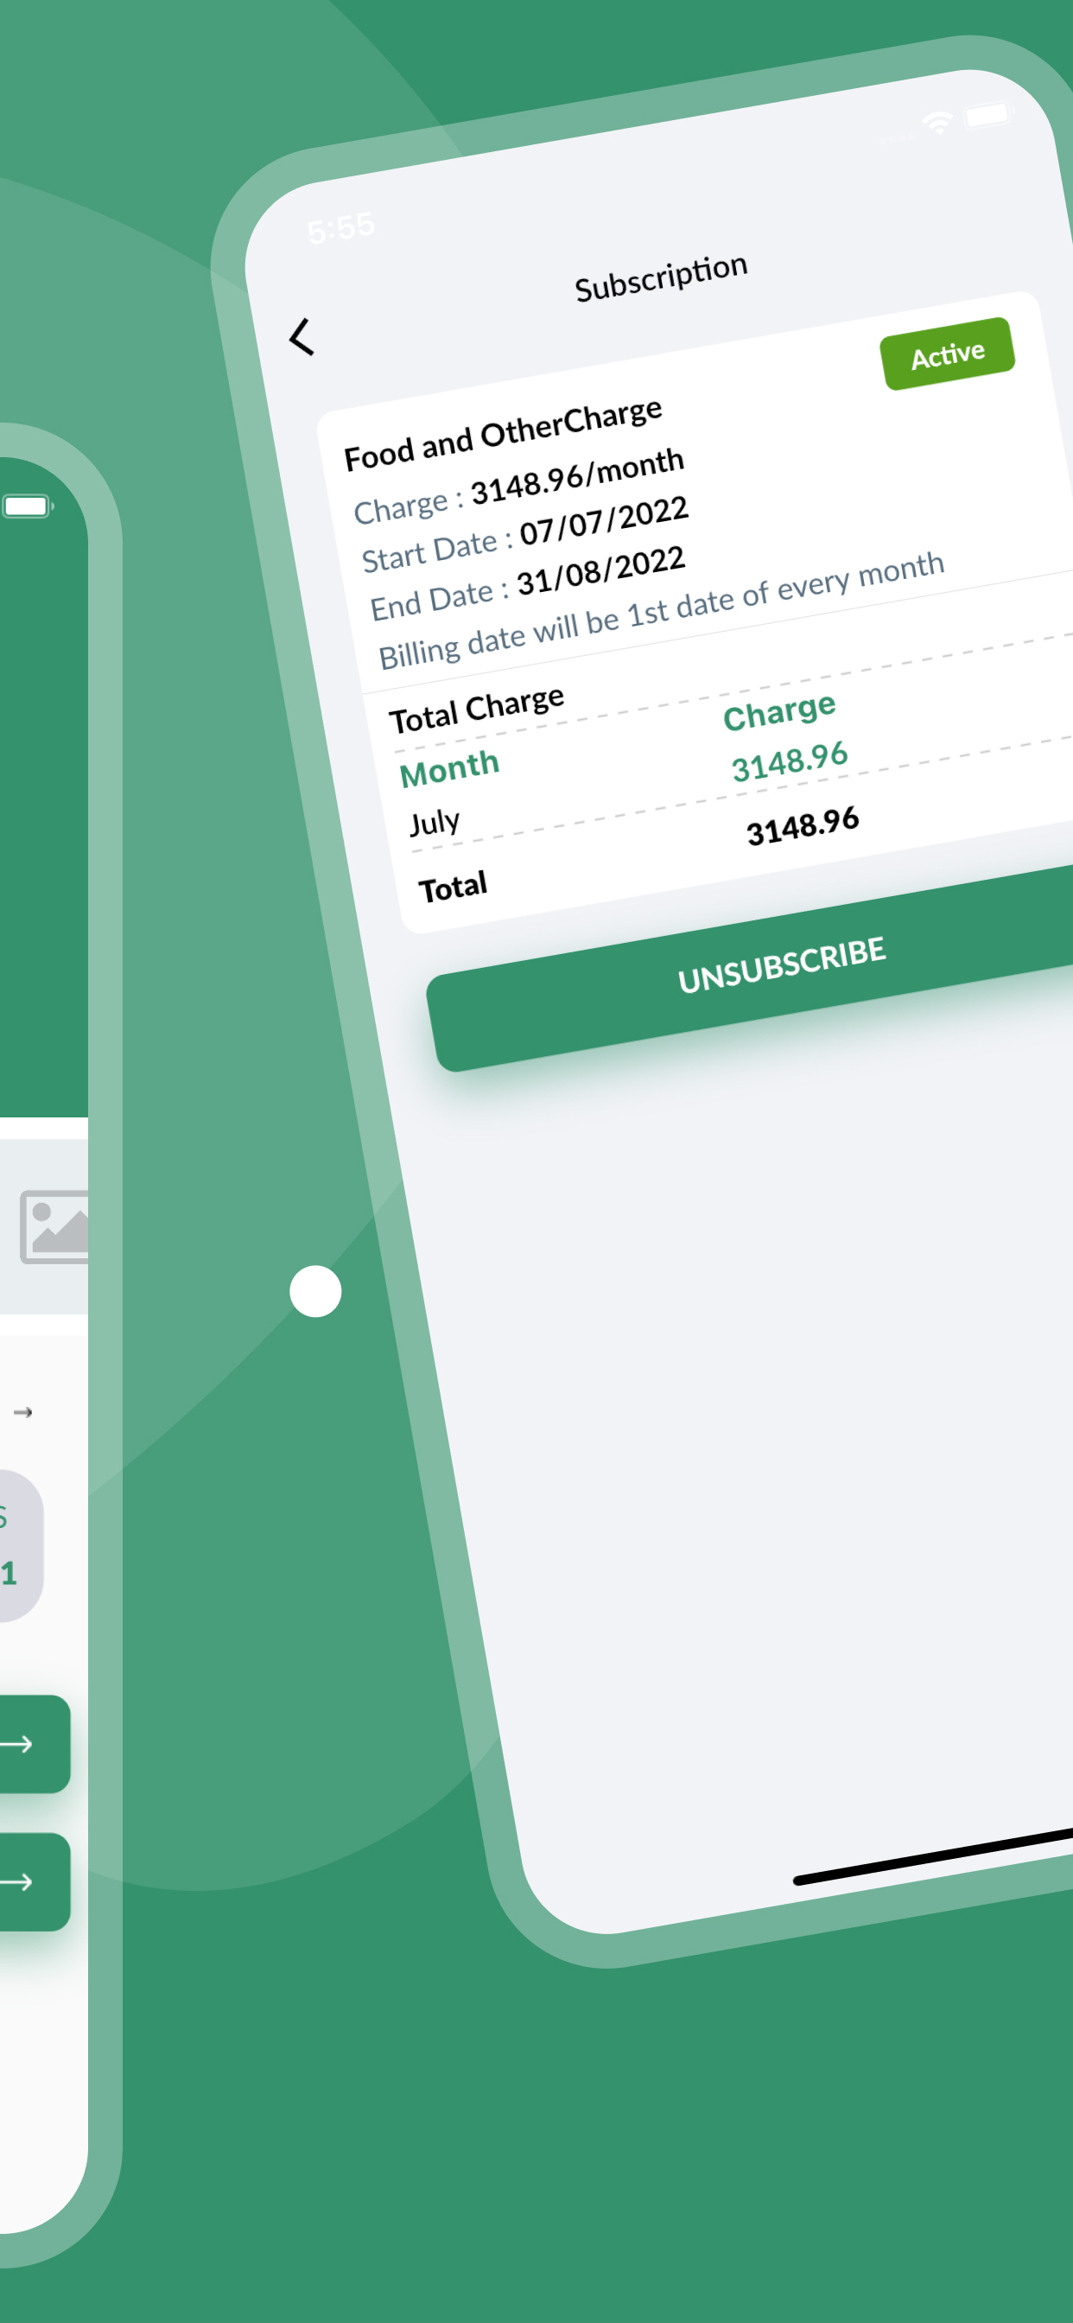Select the "Total Charge" heading
1073x2323 pixels.
(477, 709)
